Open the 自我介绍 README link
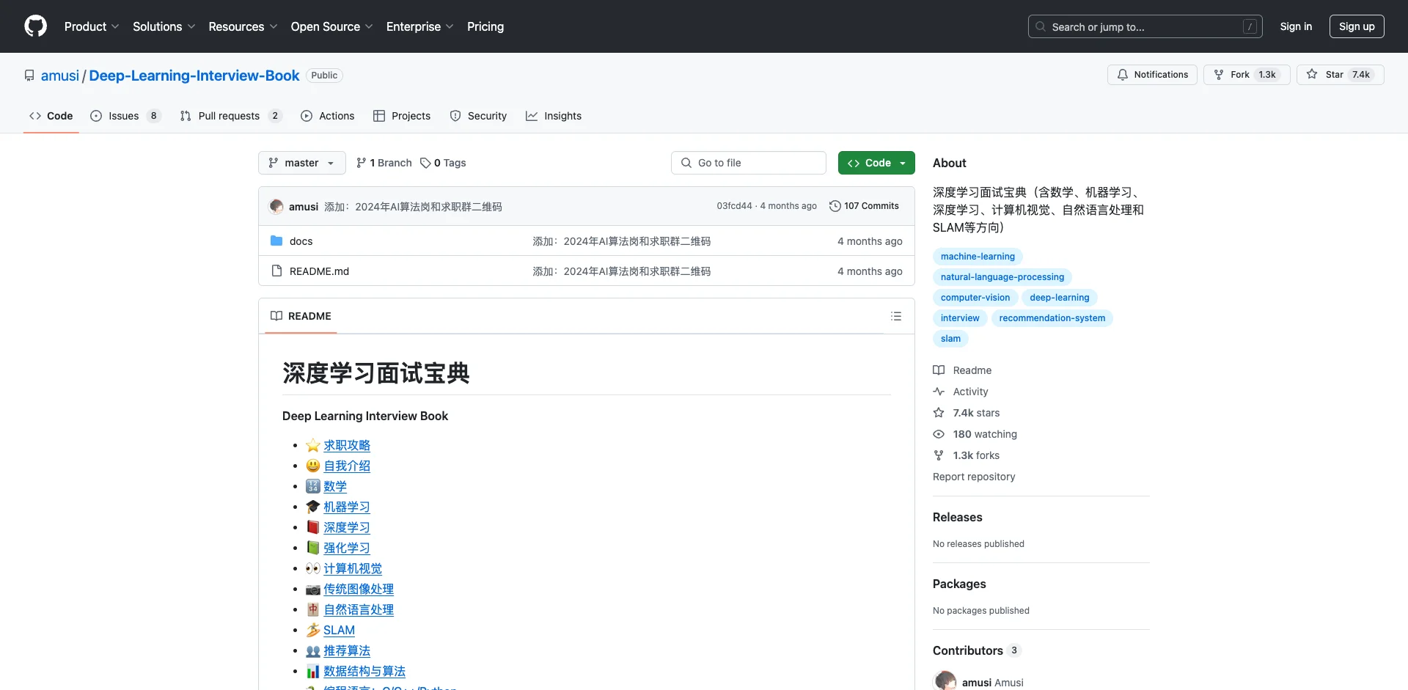 tap(347, 466)
